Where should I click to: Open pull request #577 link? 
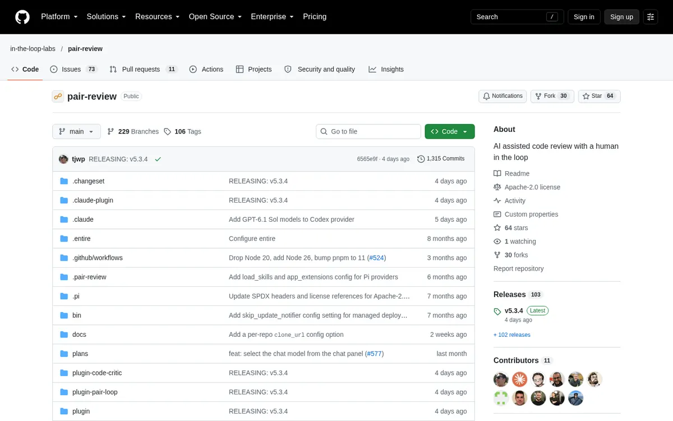(x=374, y=354)
